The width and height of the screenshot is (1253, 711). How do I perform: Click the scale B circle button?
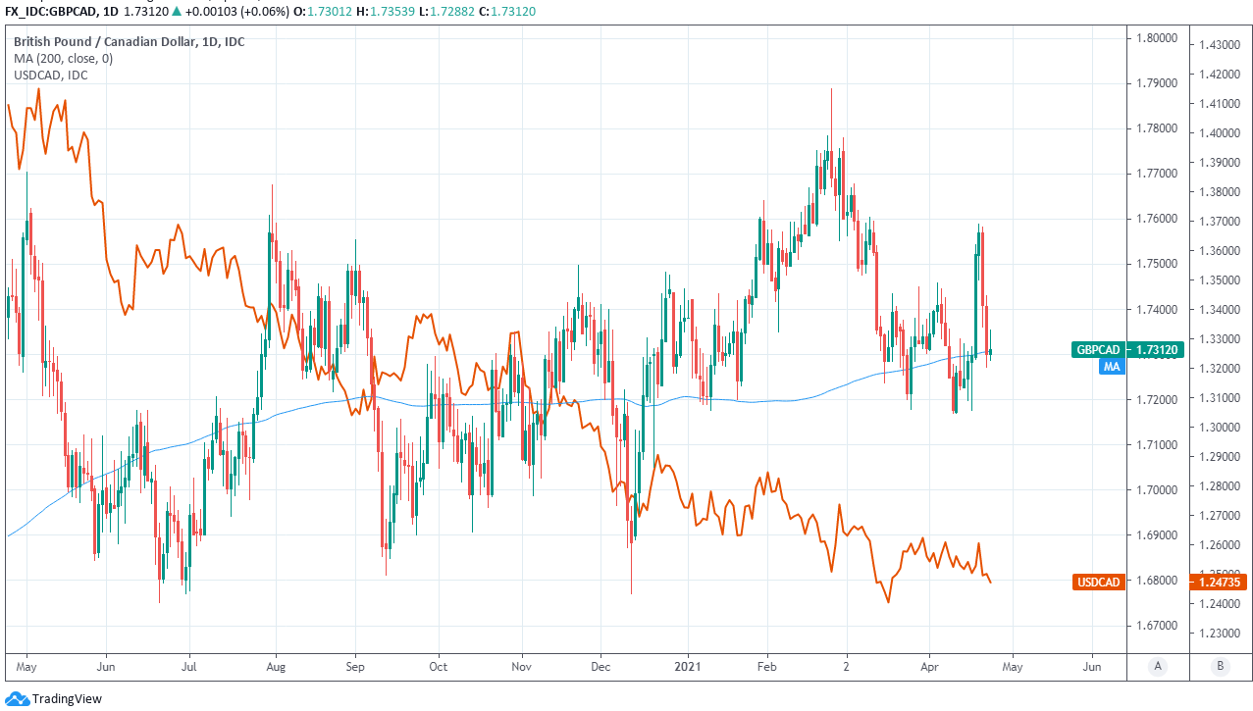(1221, 667)
